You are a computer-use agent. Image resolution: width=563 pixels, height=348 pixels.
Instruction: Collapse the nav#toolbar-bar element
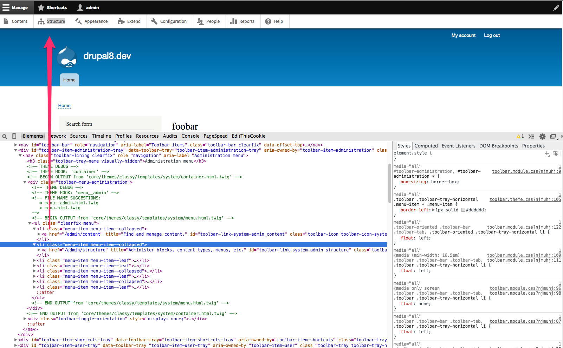pos(15,145)
